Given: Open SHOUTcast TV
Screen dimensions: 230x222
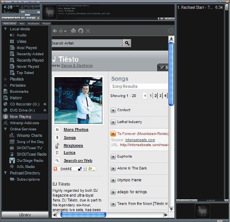Looking at the screenshot, I should (x=29, y=148).
